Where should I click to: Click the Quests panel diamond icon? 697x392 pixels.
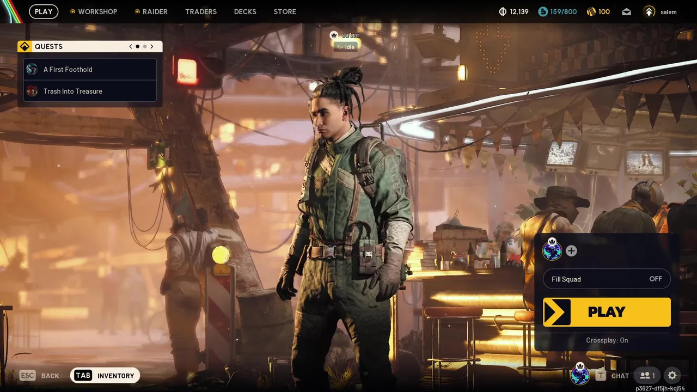[x=25, y=46]
